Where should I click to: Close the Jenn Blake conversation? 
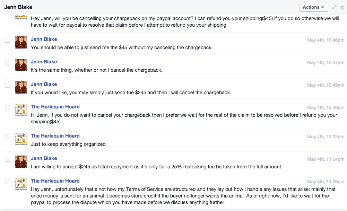coord(342,7)
